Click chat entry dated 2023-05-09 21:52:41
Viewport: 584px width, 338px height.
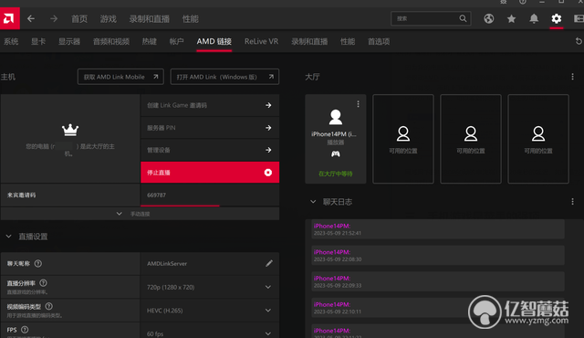[438, 229]
